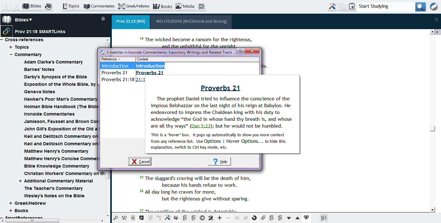Click the next book down-arrow page icon
This screenshot has height=223, width=441.
tap(194, 218)
